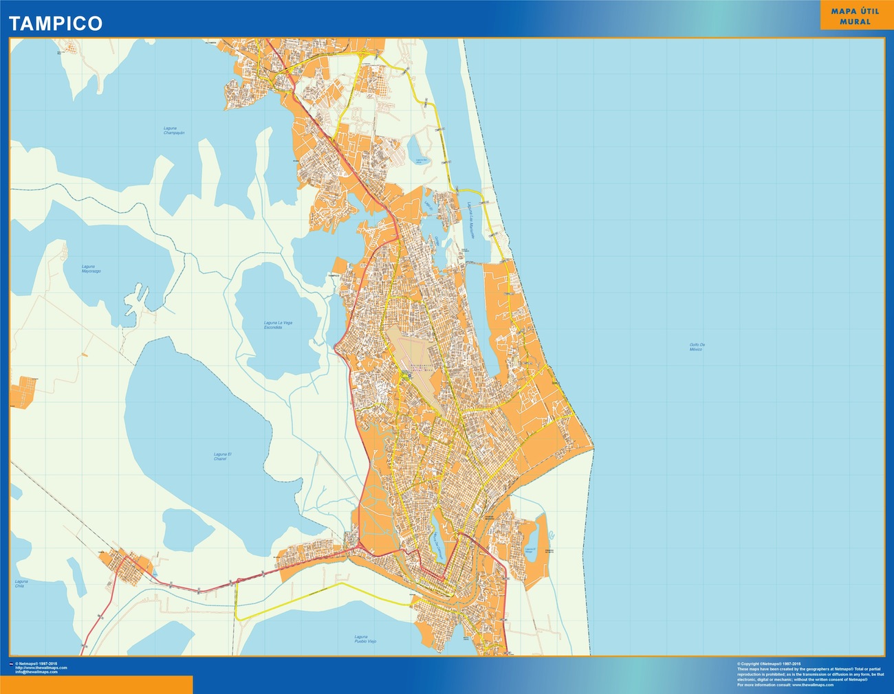Click the small flag icon in footer
The height and width of the screenshot is (694, 894).
click(11, 664)
